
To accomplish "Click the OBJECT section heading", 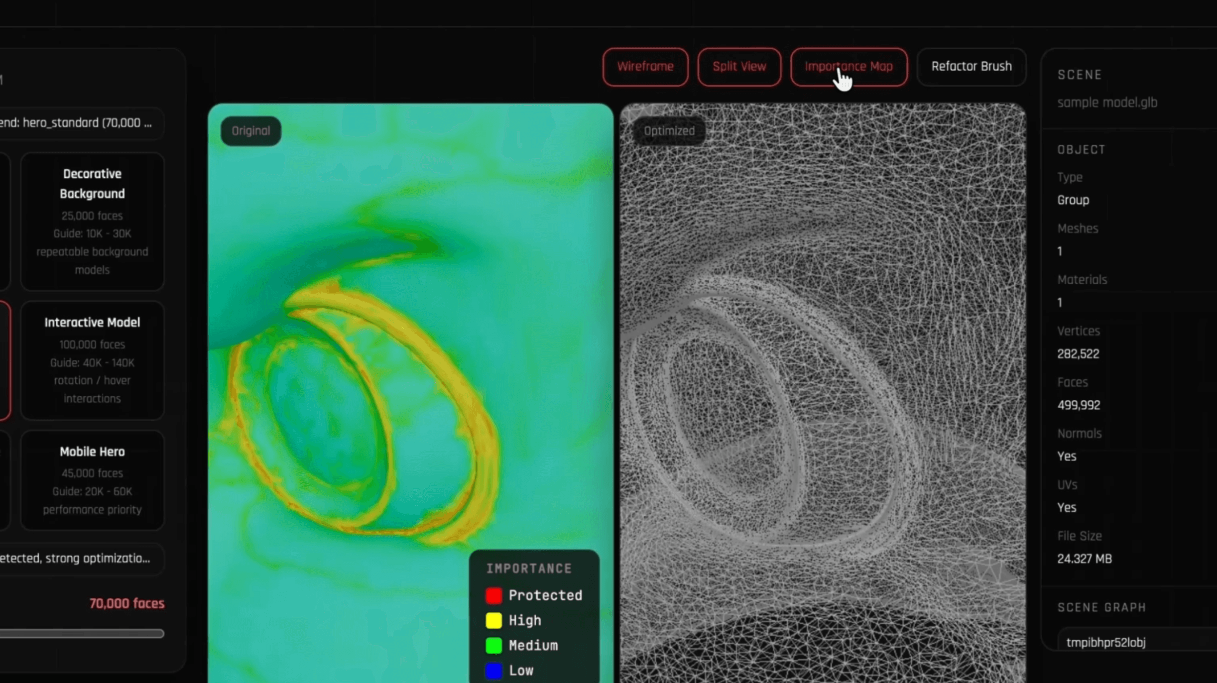I will [x=1081, y=149].
